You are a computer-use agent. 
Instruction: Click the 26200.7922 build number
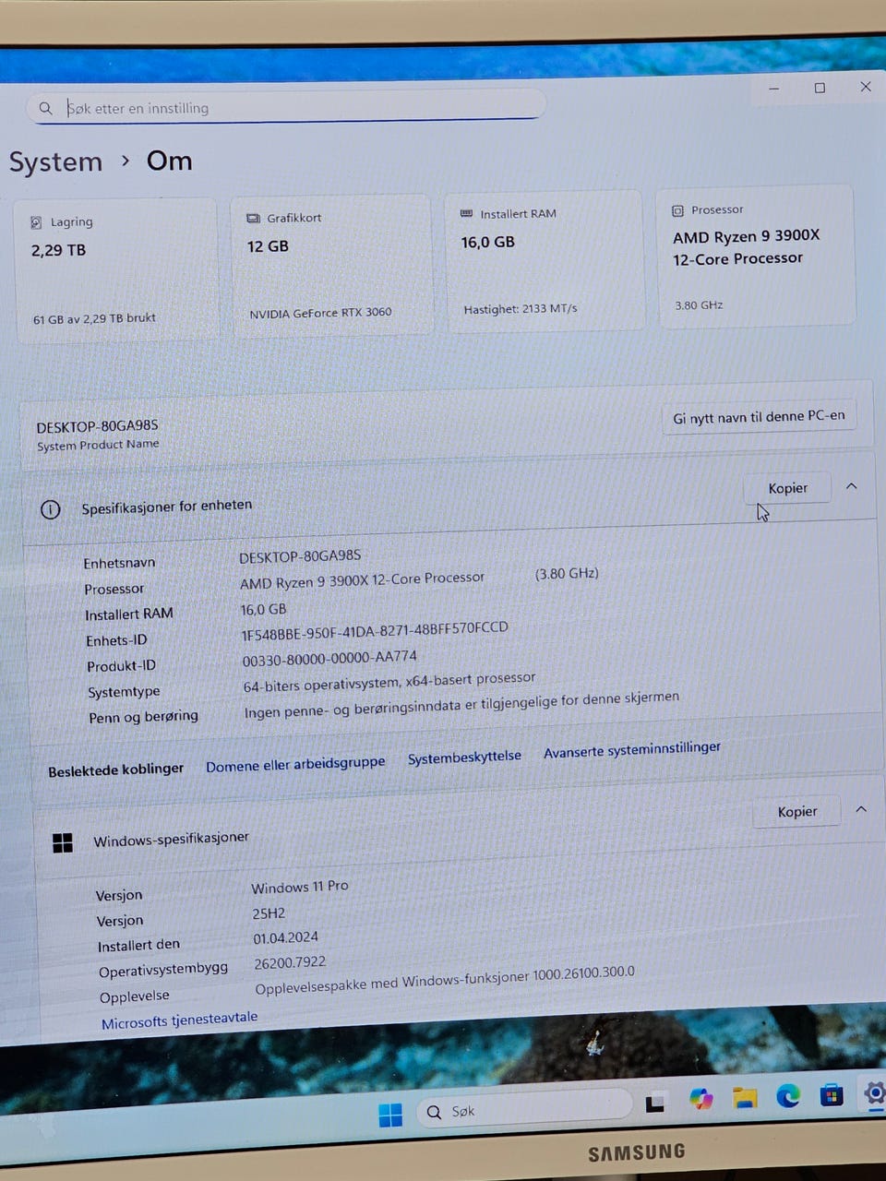click(x=290, y=963)
